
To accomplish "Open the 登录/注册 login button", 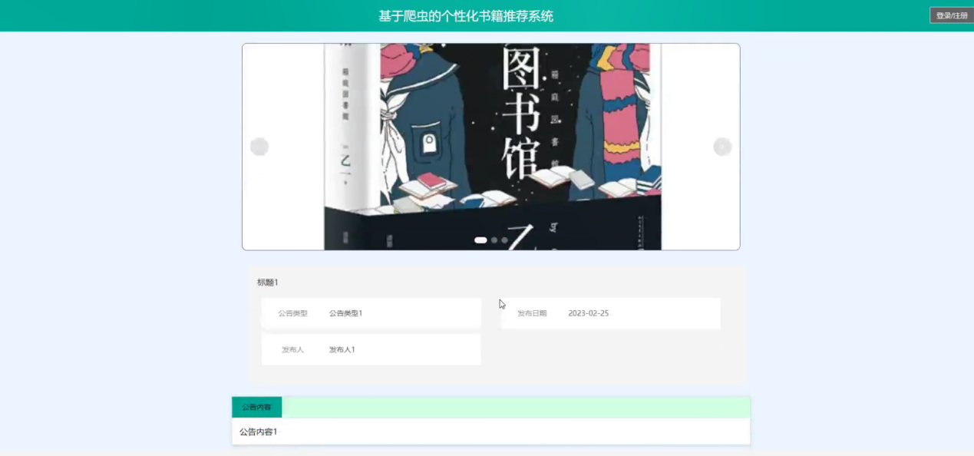I will [x=952, y=15].
